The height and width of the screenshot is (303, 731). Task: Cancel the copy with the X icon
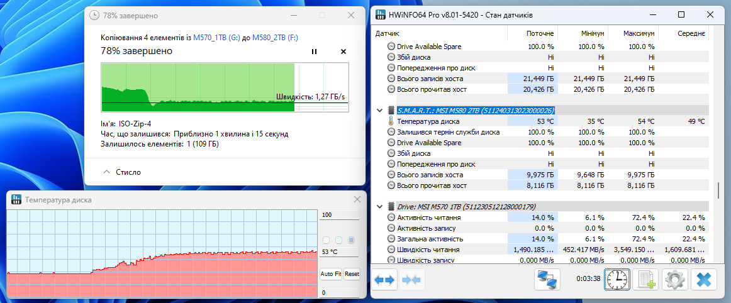pyautogui.click(x=343, y=52)
